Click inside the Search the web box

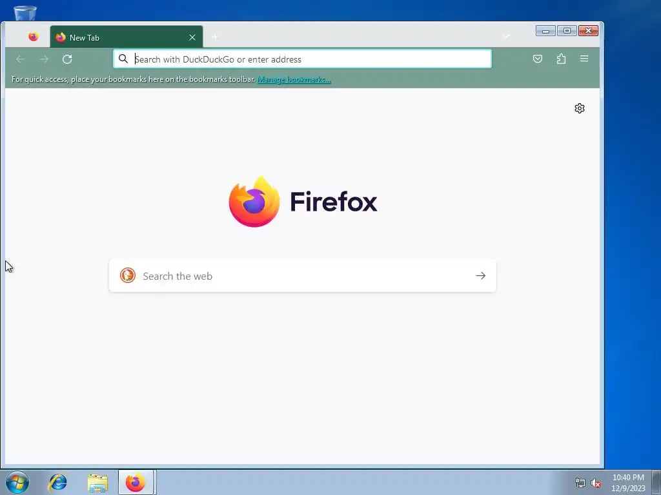tap(302, 276)
